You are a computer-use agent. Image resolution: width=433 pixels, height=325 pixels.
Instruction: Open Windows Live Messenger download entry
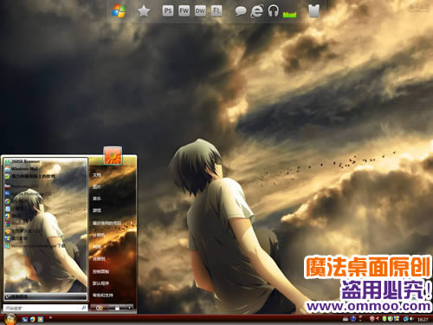(36, 246)
